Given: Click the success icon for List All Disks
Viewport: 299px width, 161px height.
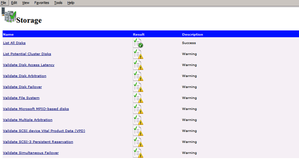Looking at the screenshot, I should click(138, 43).
